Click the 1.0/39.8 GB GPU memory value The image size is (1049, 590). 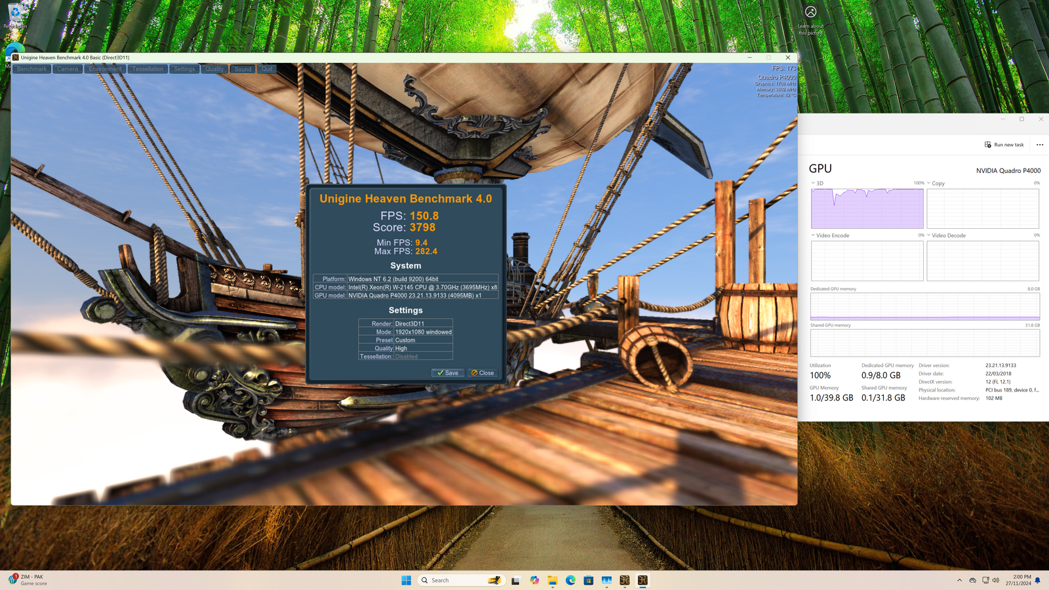click(x=831, y=398)
